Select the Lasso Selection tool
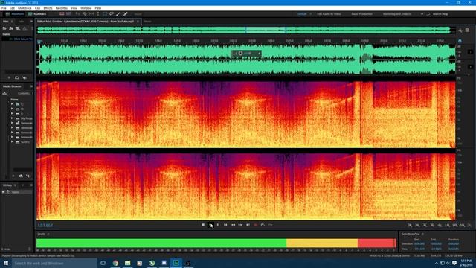The image size is (476, 268). point(112,14)
